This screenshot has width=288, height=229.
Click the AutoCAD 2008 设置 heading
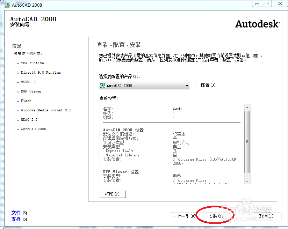point(123,130)
